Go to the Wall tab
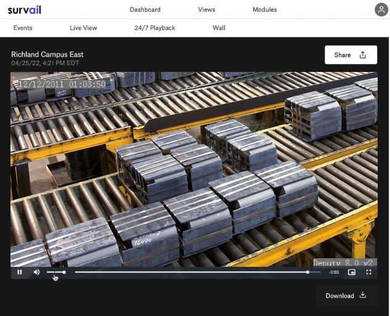This screenshot has width=390, height=316. (219, 28)
